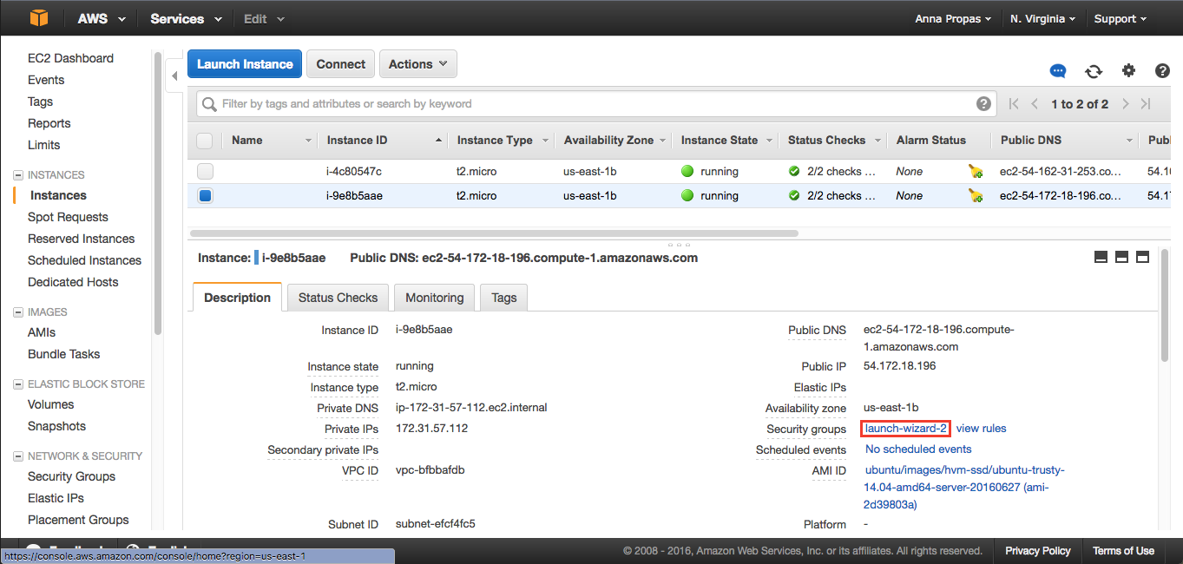Collapse the INSTANCES sidebar section
This screenshot has width=1183, height=564.
[18, 175]
